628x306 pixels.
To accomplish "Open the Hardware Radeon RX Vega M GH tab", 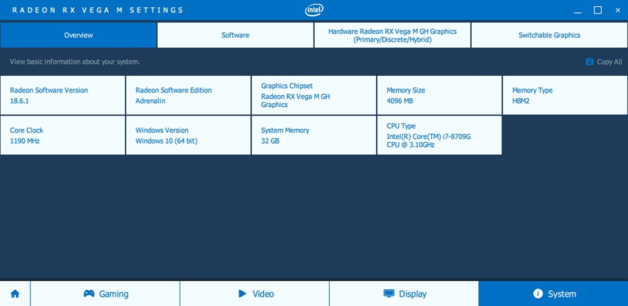I will coord(392,35).
